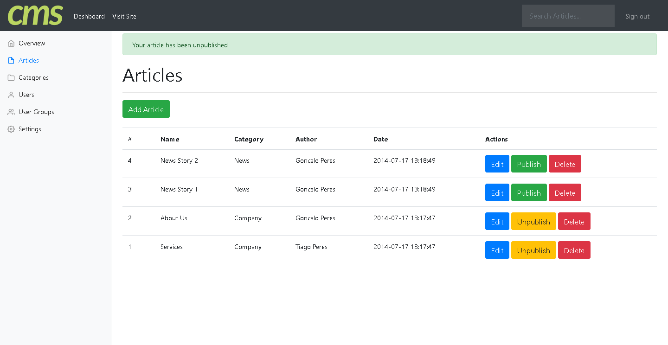
Task: Delete the News Story 1 article
Action: (x=565, y=193)
